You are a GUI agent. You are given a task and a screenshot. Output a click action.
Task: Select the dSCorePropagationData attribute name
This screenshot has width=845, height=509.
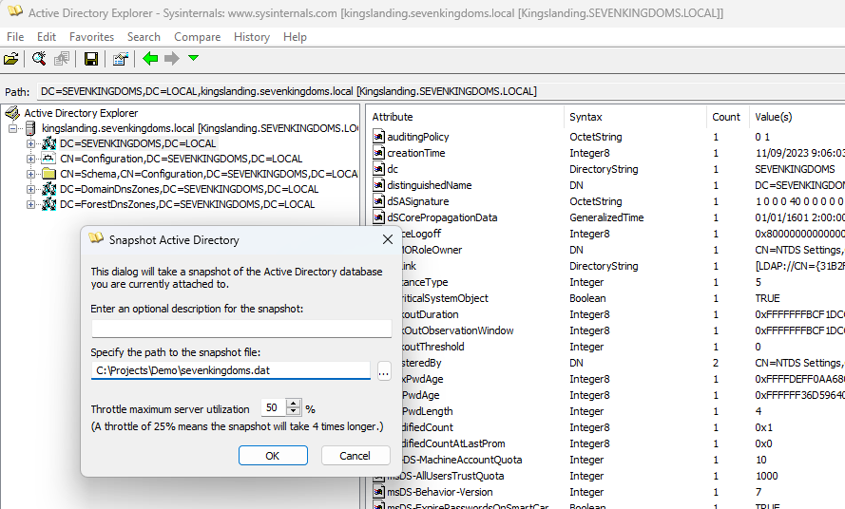442,217
